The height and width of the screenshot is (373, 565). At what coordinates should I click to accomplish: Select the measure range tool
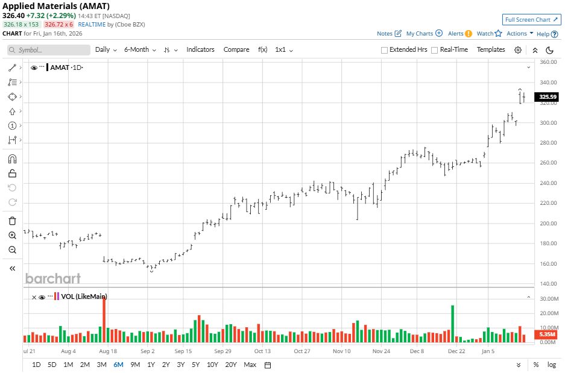[12, 140]
